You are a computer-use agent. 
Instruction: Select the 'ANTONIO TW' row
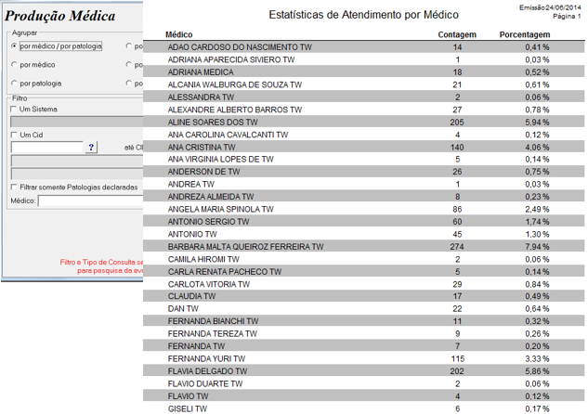[x=363, y=234]
